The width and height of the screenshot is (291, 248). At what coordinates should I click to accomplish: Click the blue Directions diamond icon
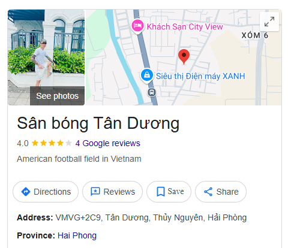pos(26,192)
